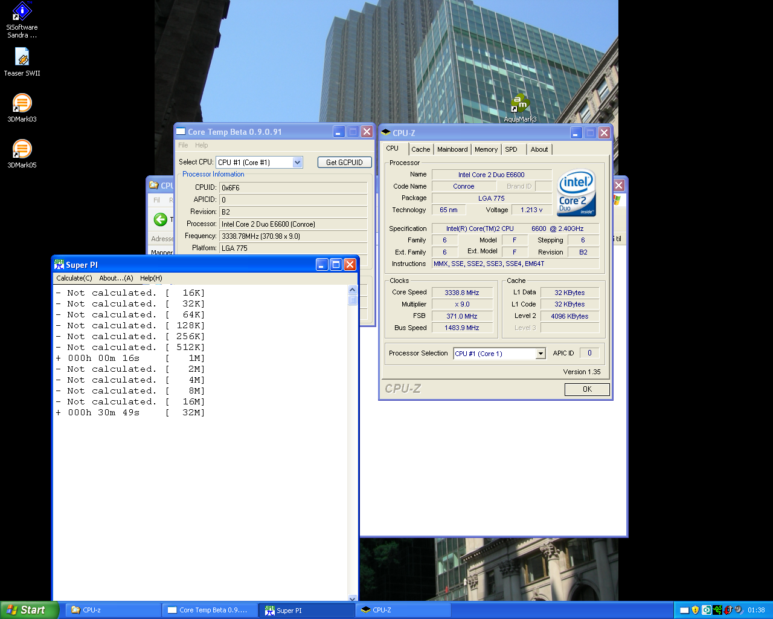The width and height of the screenshot is (773, 619).
Task: Click the FSB value 371.0 MHz
Action: (x=462, y=316)
